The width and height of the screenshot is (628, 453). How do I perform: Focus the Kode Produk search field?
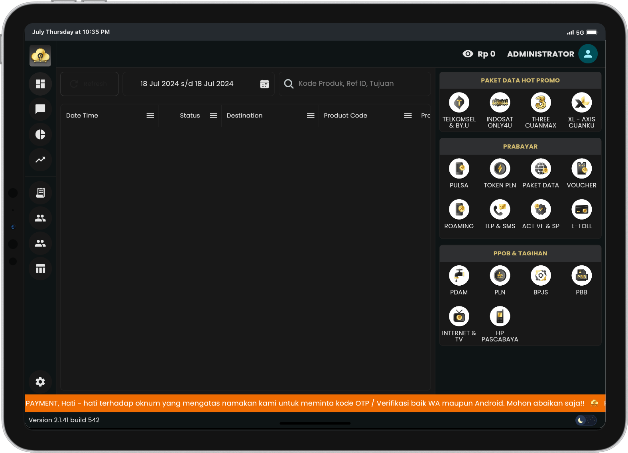359,84
